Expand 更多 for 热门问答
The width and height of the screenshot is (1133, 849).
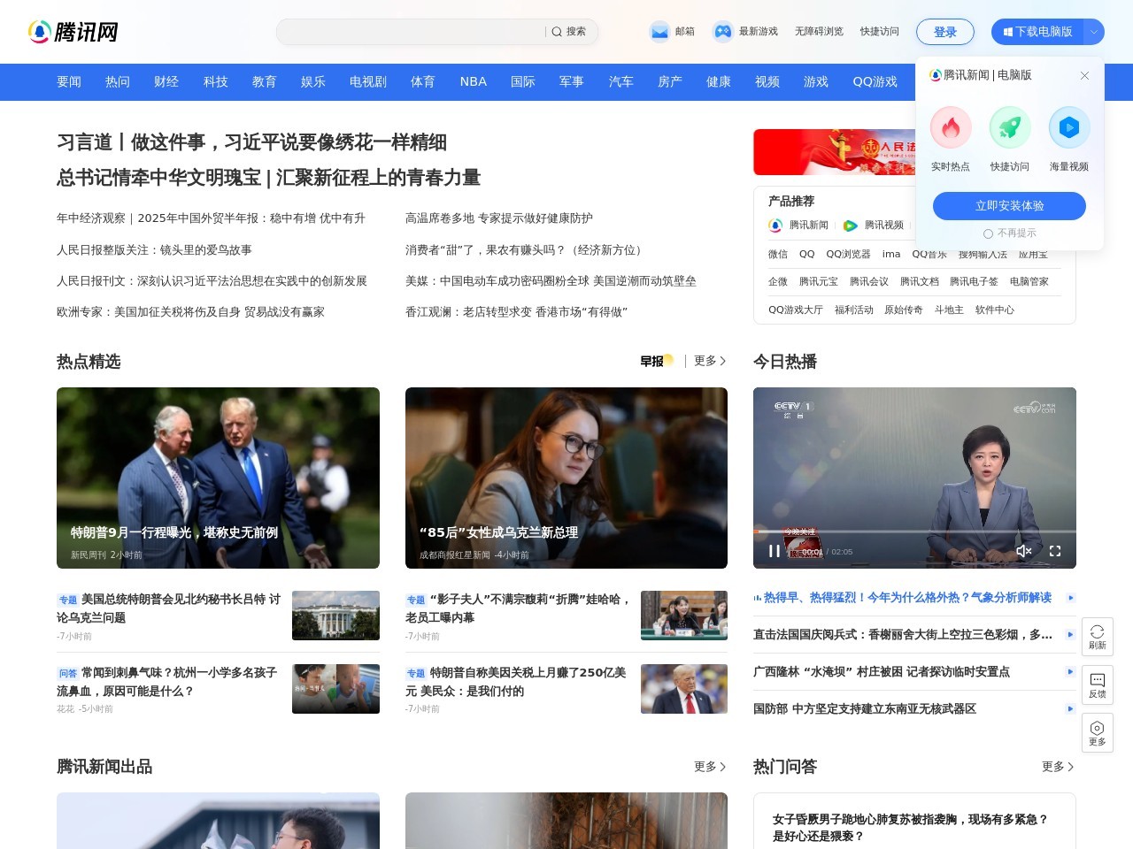pyautogui.click(x=1058, y=767)
